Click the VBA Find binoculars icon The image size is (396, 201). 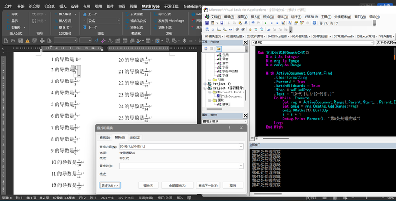coord(246,23)
